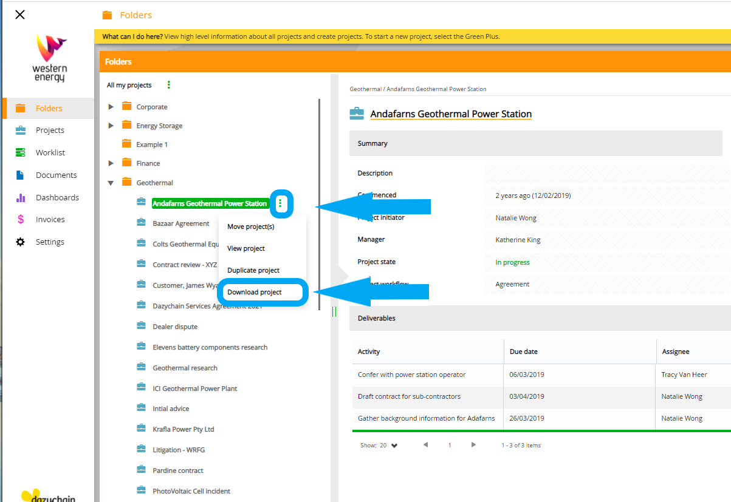Go to Invoices dollar icon
This screenshot has height=502, width=731.
click(x=21, y=220)
